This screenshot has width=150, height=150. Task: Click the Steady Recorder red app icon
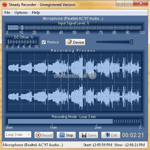pos(5,5)
